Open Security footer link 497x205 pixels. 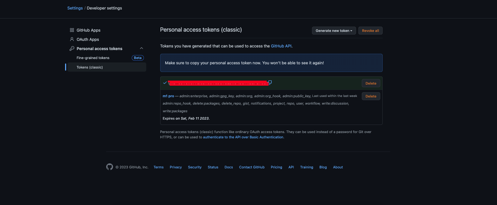point(195,167)
